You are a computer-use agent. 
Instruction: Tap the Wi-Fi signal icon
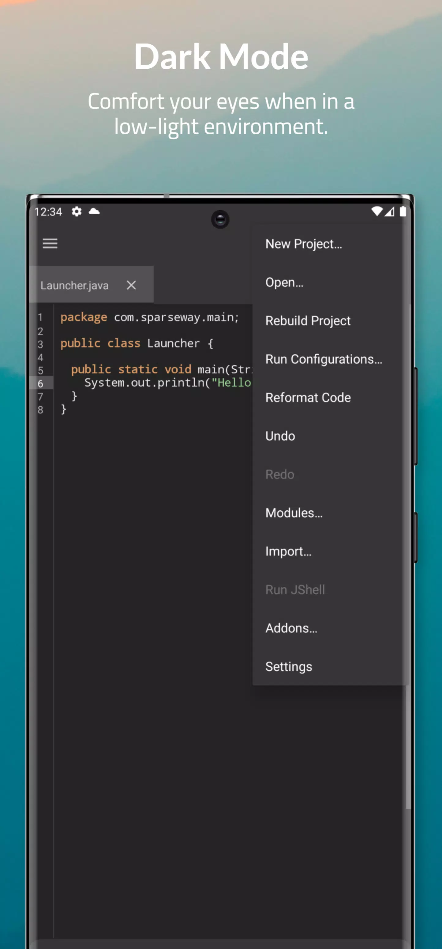(x=376, y=211)
